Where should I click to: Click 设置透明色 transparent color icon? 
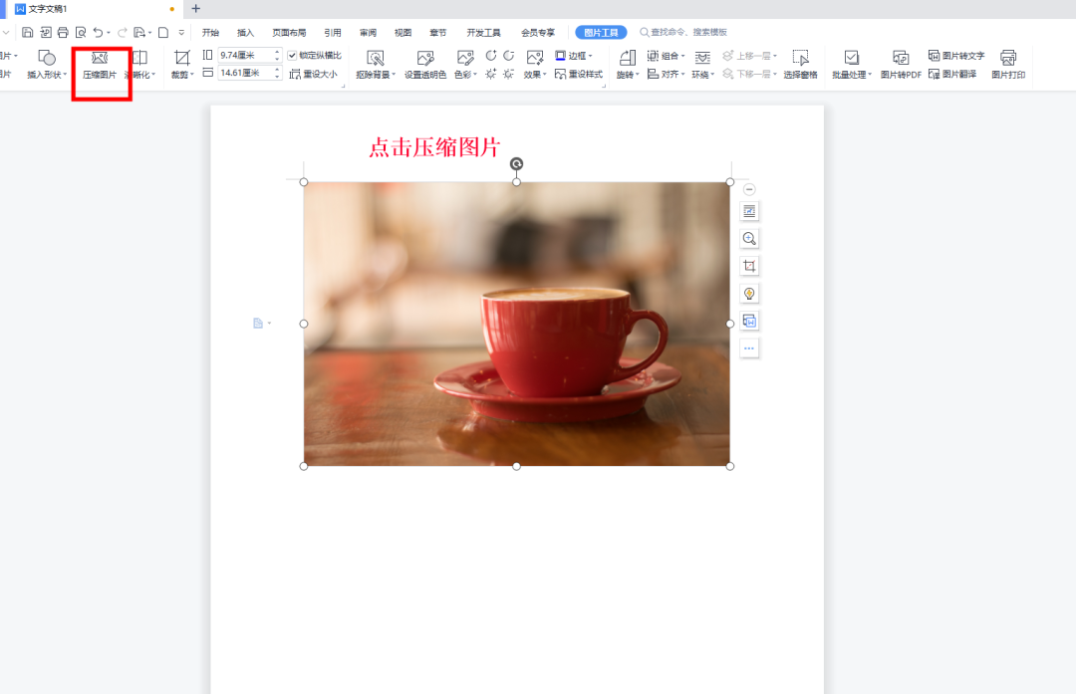tap(424, 65)
